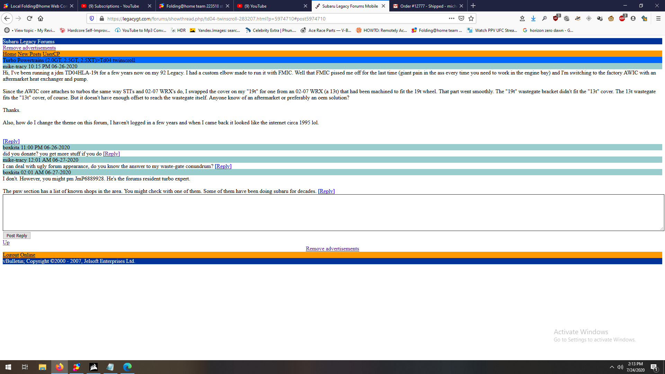Click the Post Reply button
Screen dimensions: 665x374
click(x=16, y=235)
